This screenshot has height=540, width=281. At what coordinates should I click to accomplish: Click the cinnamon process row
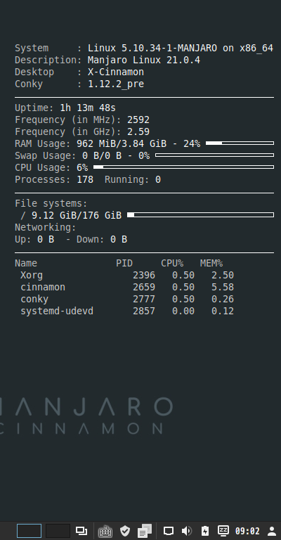coord(127,287)
